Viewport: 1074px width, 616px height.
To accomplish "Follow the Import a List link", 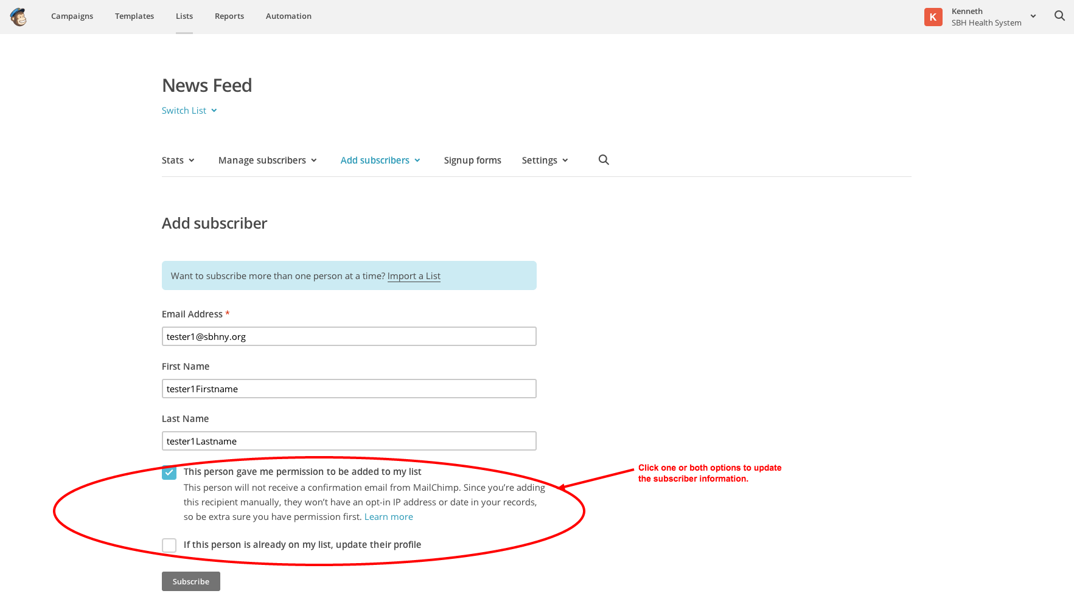I will 414,276.
